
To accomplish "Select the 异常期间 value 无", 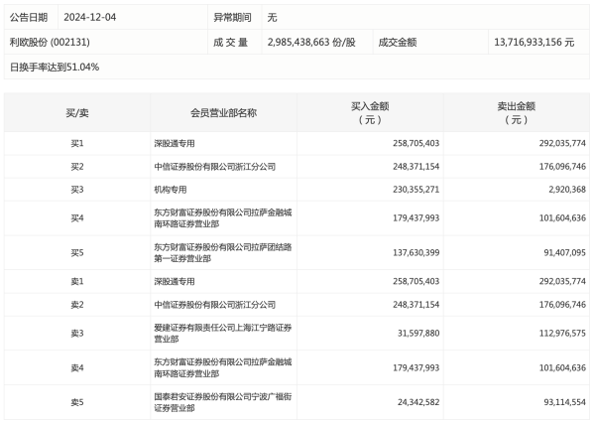I will 272,17.
